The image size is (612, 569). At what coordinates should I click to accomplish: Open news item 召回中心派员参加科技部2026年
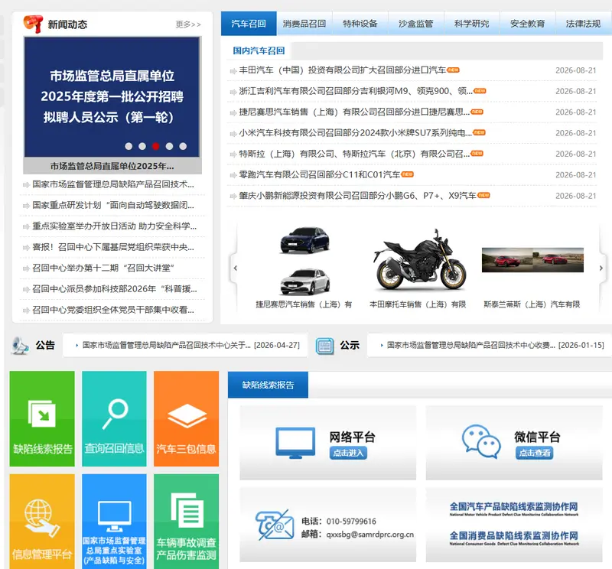pos(114,289)
